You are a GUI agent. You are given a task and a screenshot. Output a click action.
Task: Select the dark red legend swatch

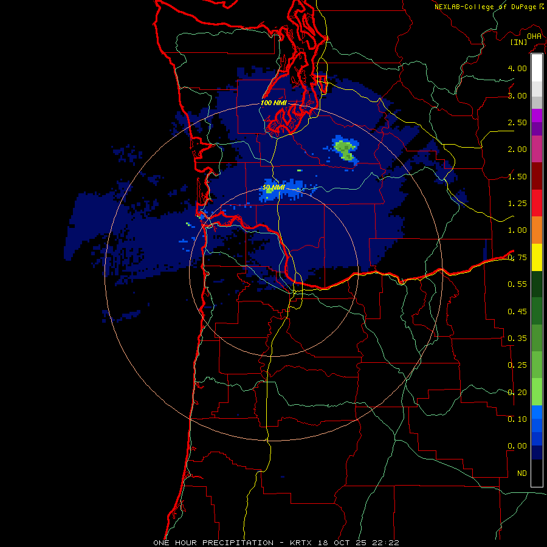(537, 176)
